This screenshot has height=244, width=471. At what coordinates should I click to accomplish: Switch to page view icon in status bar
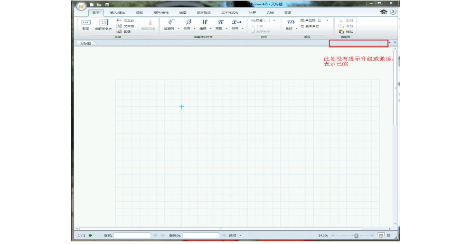pyautogui.click(x=381, y=236)
